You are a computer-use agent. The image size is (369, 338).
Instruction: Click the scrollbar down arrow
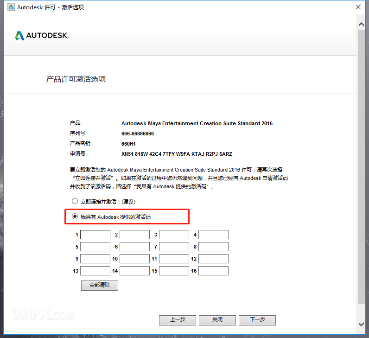click(x=361, y=324)
